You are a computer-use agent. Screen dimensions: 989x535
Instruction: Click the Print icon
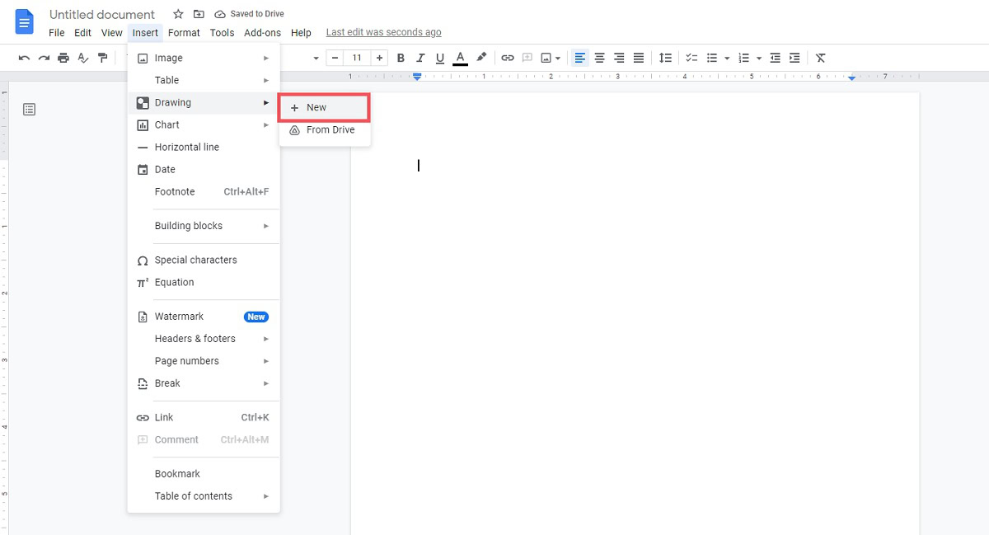pyautogui.click(x=63, y=58)
